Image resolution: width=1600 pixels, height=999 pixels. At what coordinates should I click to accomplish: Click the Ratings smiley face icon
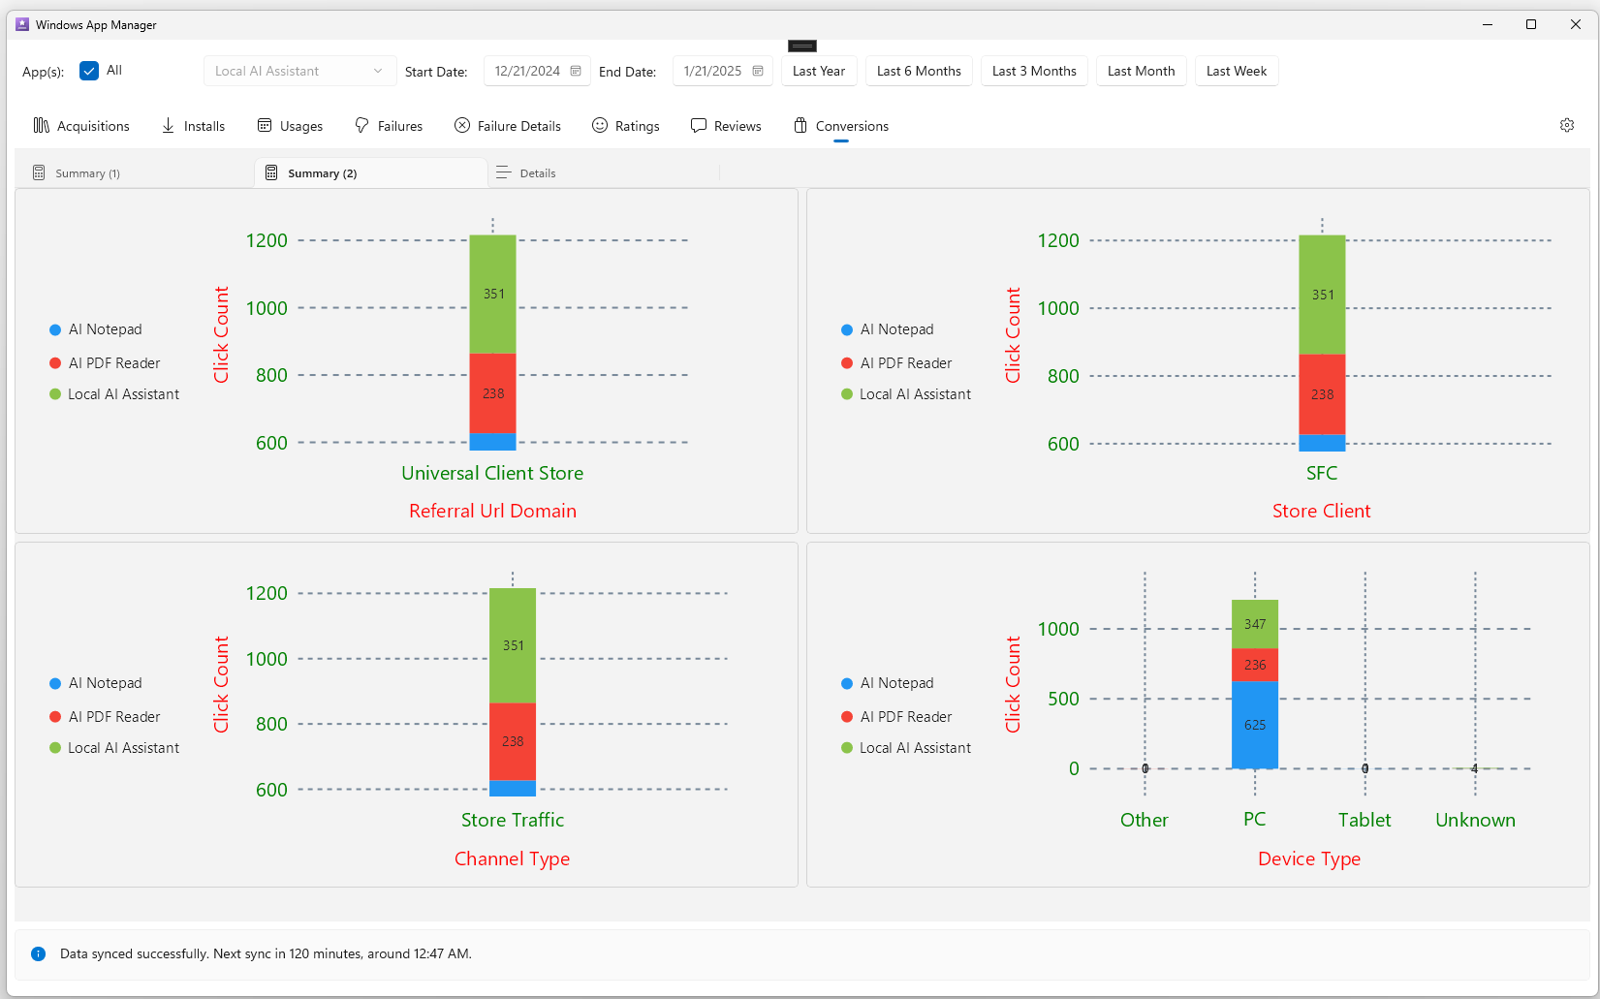[600, 125]
